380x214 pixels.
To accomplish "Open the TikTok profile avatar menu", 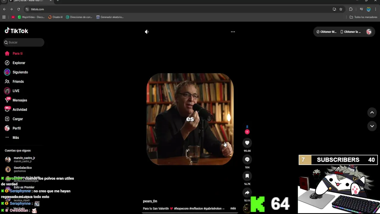I will tap(369, 32).
